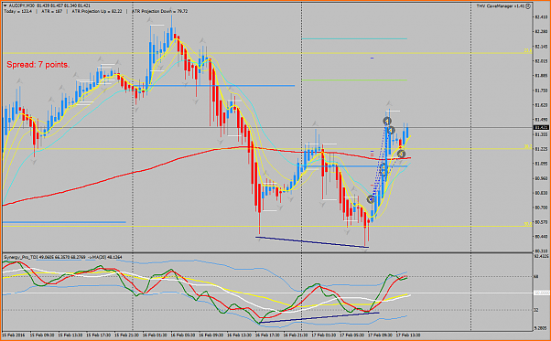The height and width of the screenshot is (341, 551).
Task: Click the 16 Feb 13:30 time label
Action: click(x=238, y=335)
